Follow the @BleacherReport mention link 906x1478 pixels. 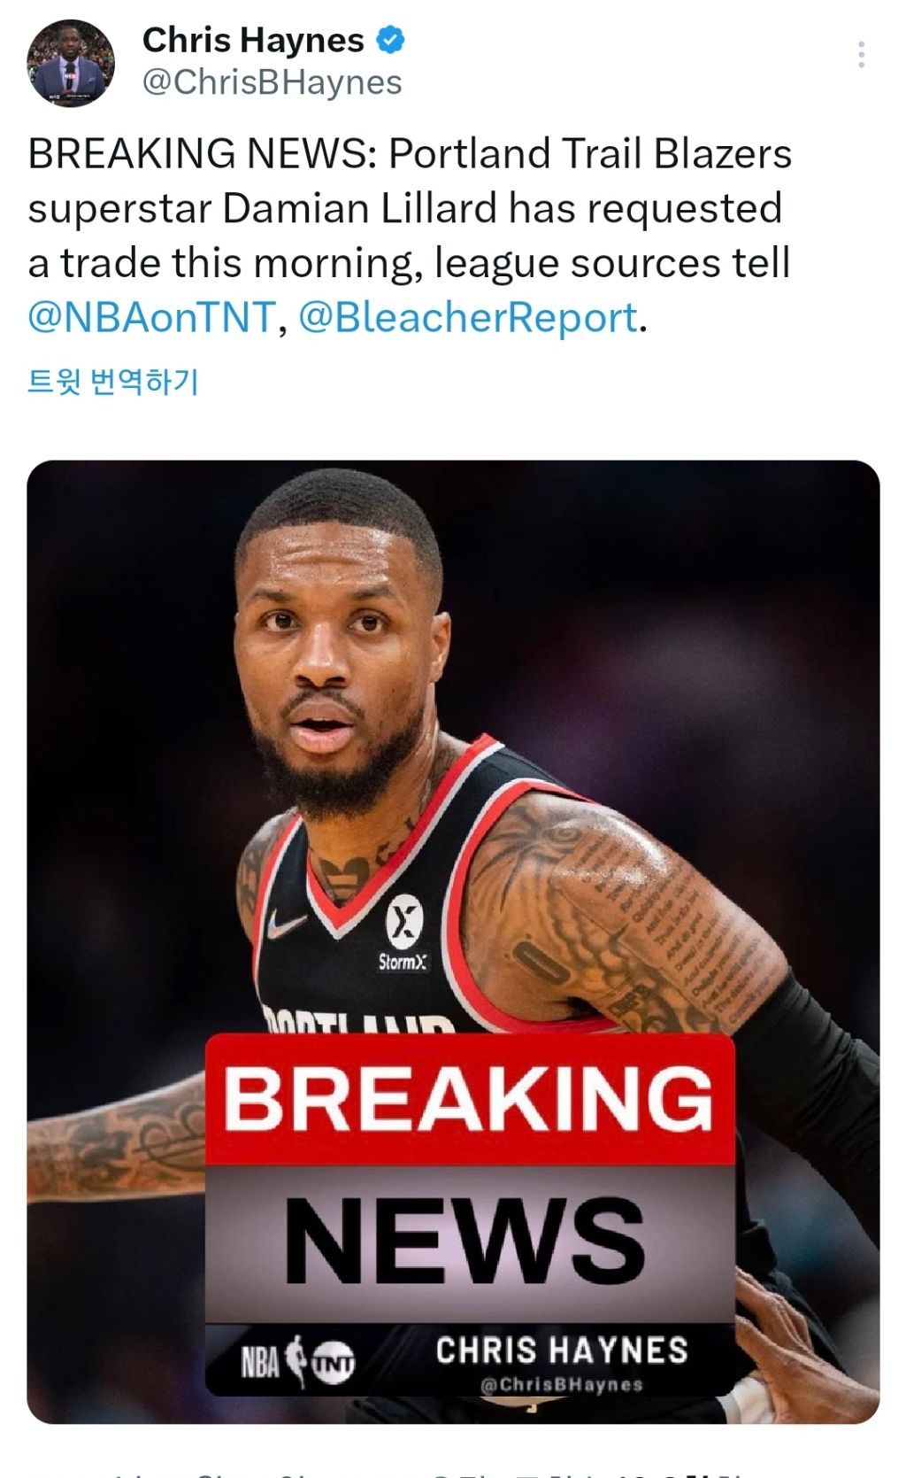468,317
